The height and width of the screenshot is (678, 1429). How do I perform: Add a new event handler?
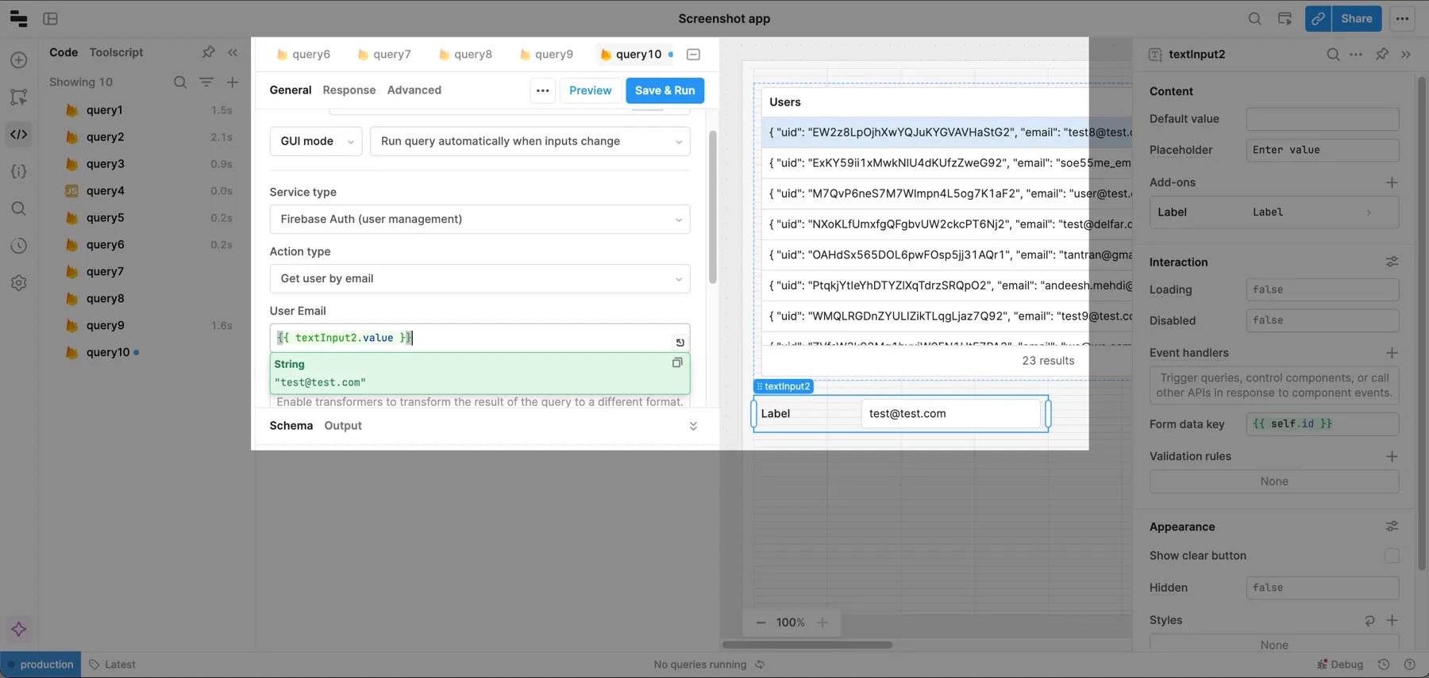click(x=1392, y=353)
